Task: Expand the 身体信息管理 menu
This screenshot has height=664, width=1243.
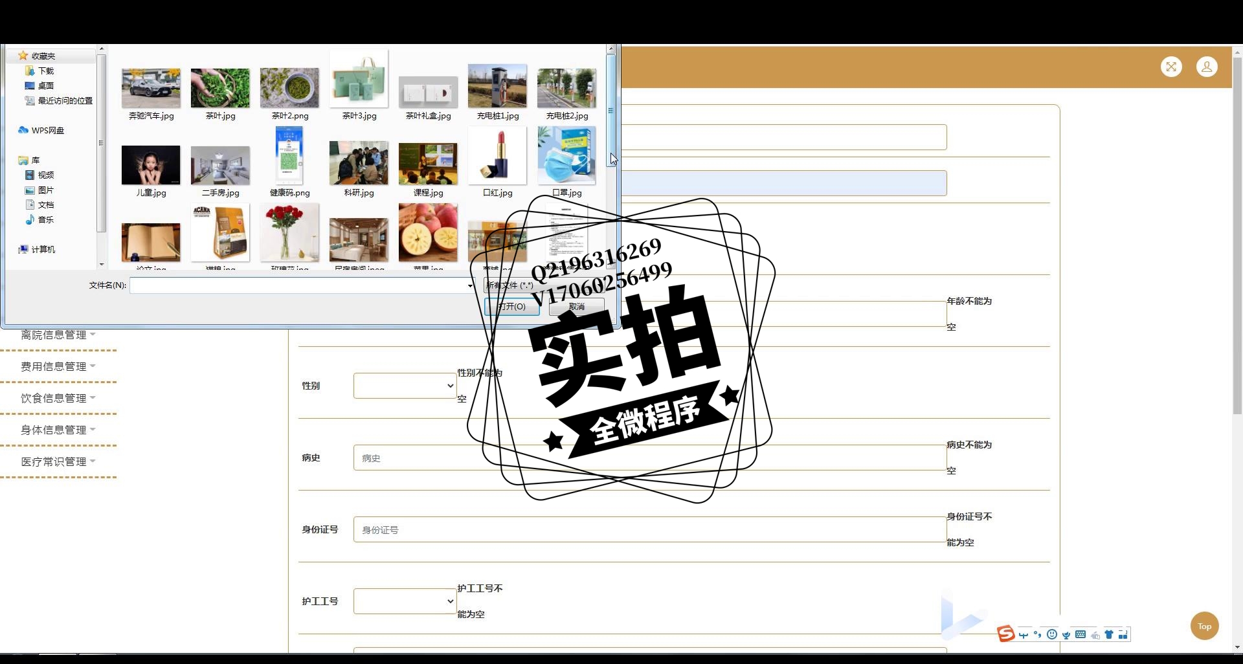Action: (58, 430)
